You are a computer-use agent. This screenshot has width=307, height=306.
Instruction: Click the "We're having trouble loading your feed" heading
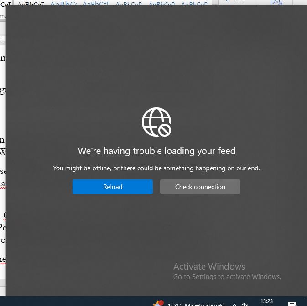[x=156, y=151]
